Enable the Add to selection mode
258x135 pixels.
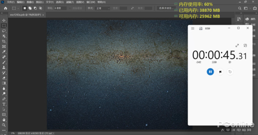pos(30,8)
